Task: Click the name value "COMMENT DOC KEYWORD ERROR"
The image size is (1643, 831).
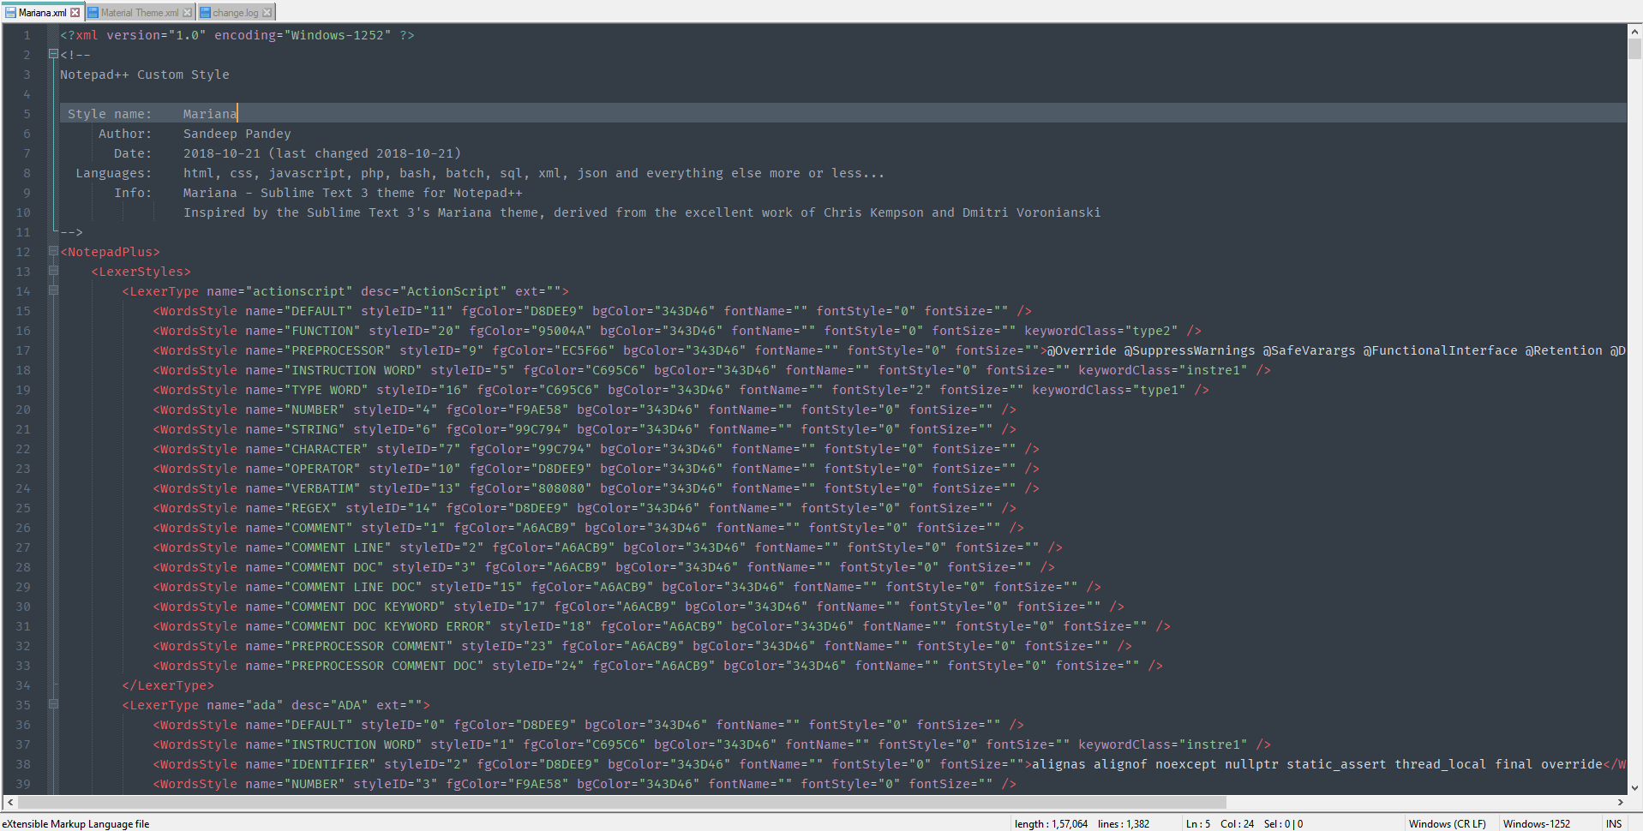Action: pyautogui.click(x=388, y=626)
